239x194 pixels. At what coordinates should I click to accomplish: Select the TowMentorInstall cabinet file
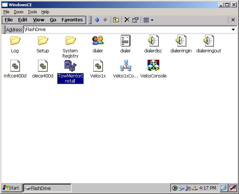(70, 72)
